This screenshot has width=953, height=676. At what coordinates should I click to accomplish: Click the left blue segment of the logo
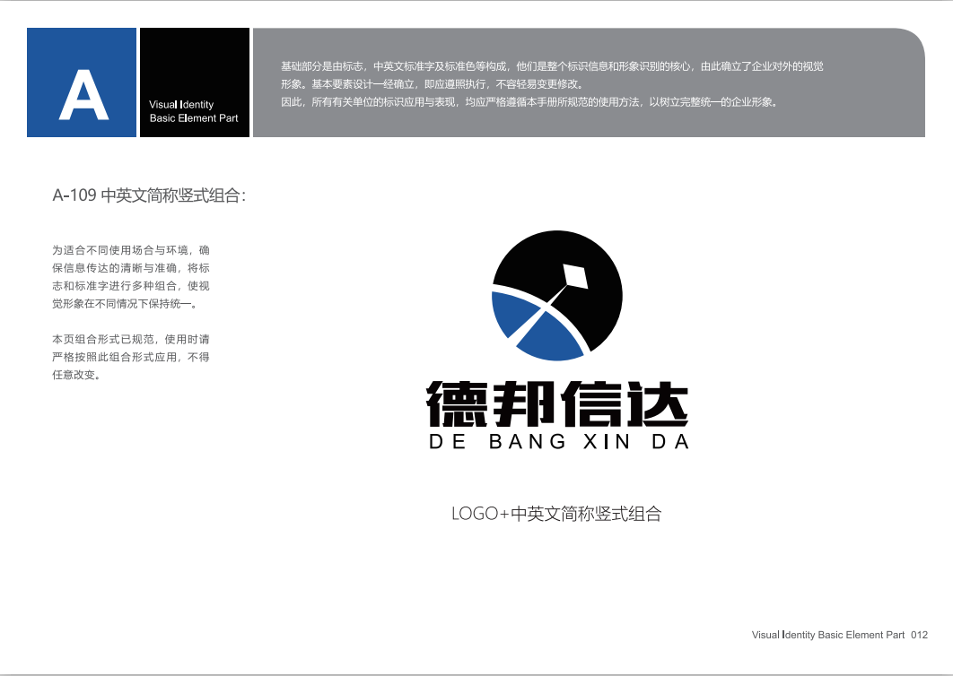pos(513,312)
